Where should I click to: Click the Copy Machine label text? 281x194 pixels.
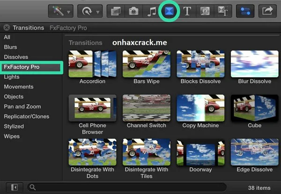pos(200,126)
